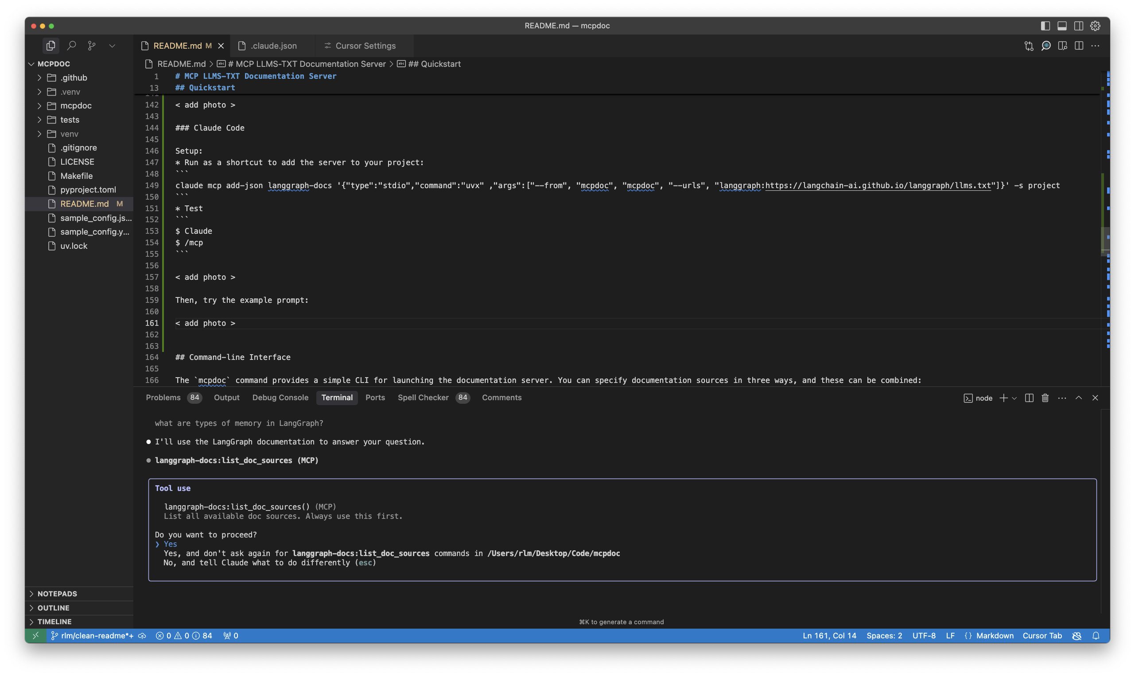1135x676 pixels.
Task: Open the Source Control panel icon
Action: point(92,46)
